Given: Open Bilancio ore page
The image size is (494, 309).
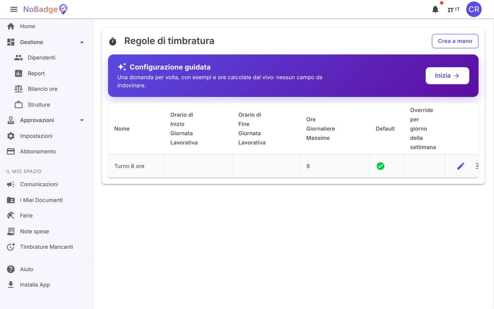Looking at the screenshot, I should click(46, 89).
